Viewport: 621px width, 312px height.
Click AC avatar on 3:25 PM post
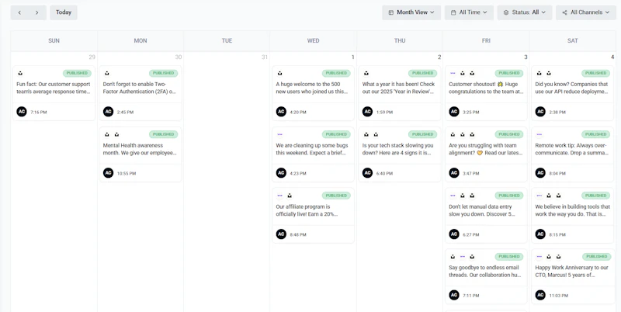(454, 112)
